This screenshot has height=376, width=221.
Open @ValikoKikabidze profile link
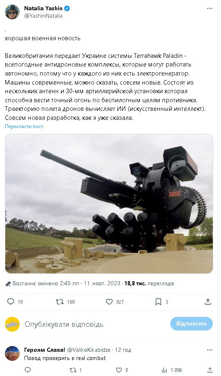pos(89,350)
